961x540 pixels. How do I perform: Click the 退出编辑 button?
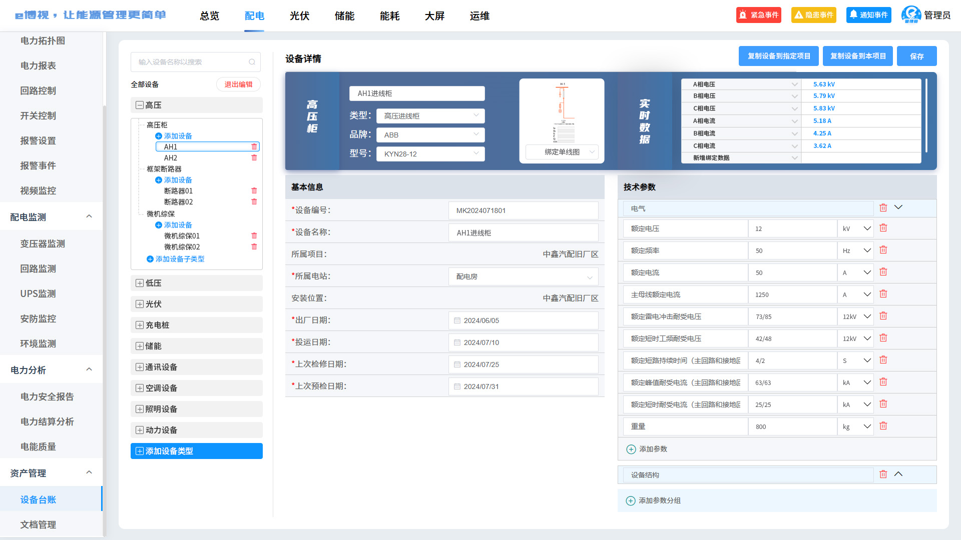(x=238, y=84)
